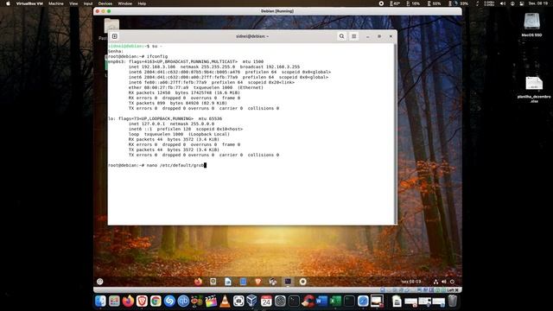Screen dimensions: 553x311
Task: Select the terminal icon in the Debian dock
Action: pyautogui.click(x=288, y=282)
